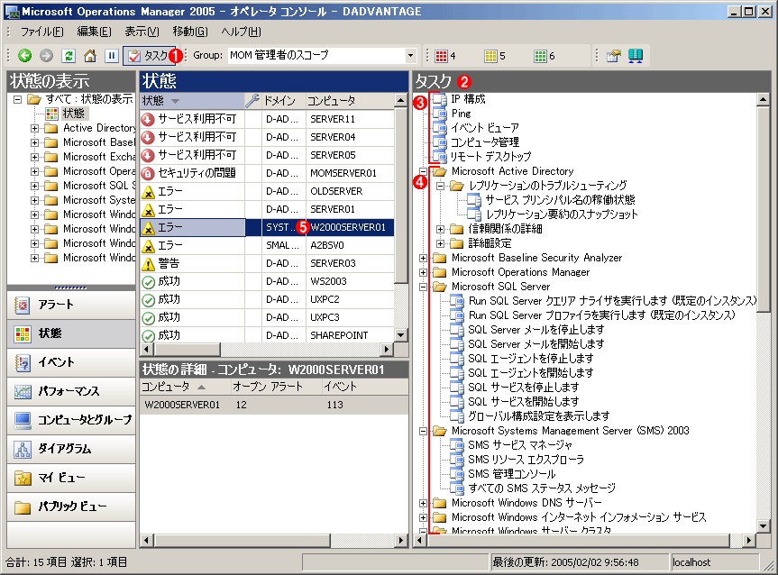
Task: Select W2000SERVER01 row in details pane
Action: [x=274, y=405]
